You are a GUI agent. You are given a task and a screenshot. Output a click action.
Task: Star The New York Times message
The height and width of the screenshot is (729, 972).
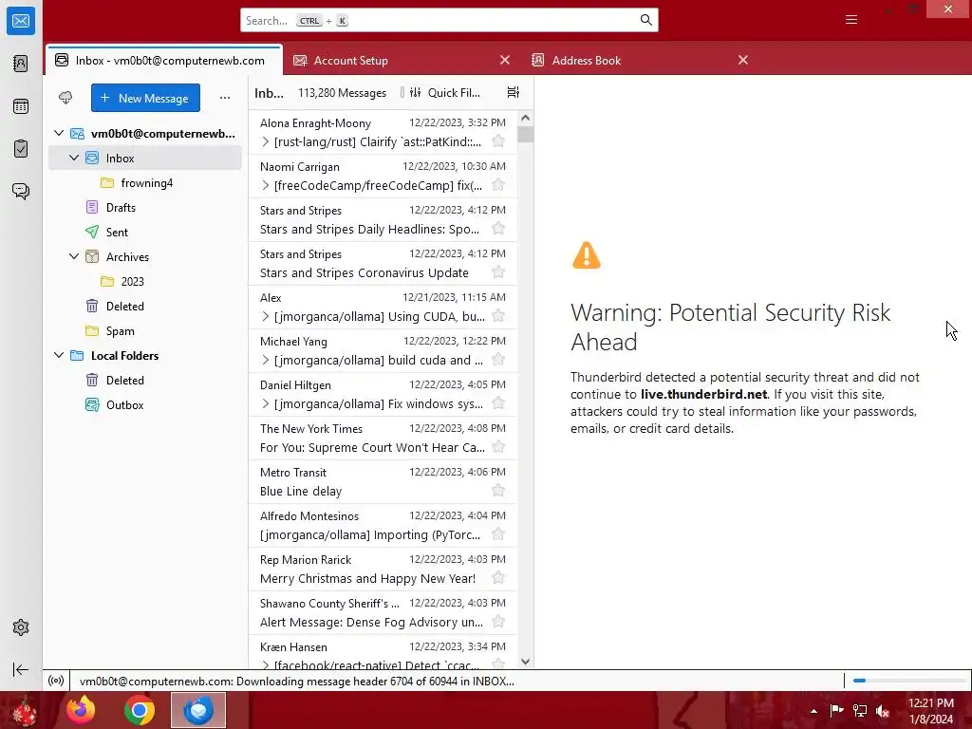497,447
